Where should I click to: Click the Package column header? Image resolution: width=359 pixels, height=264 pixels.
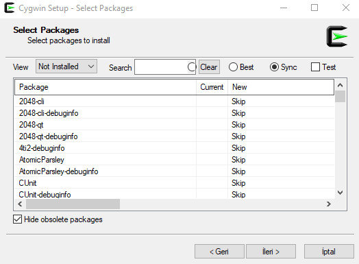pos(106,87)
